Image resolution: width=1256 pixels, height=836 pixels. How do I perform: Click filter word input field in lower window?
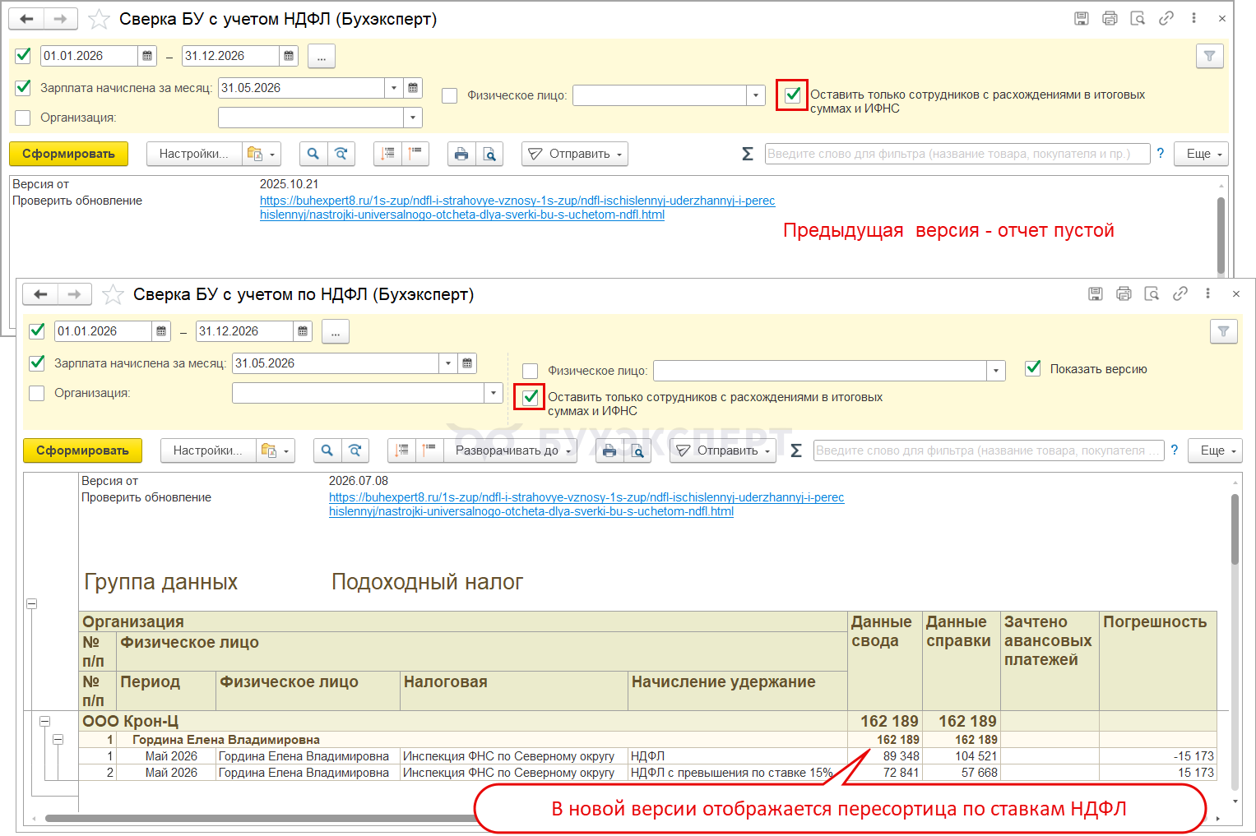pyautogui.click(x=989, y=450)
